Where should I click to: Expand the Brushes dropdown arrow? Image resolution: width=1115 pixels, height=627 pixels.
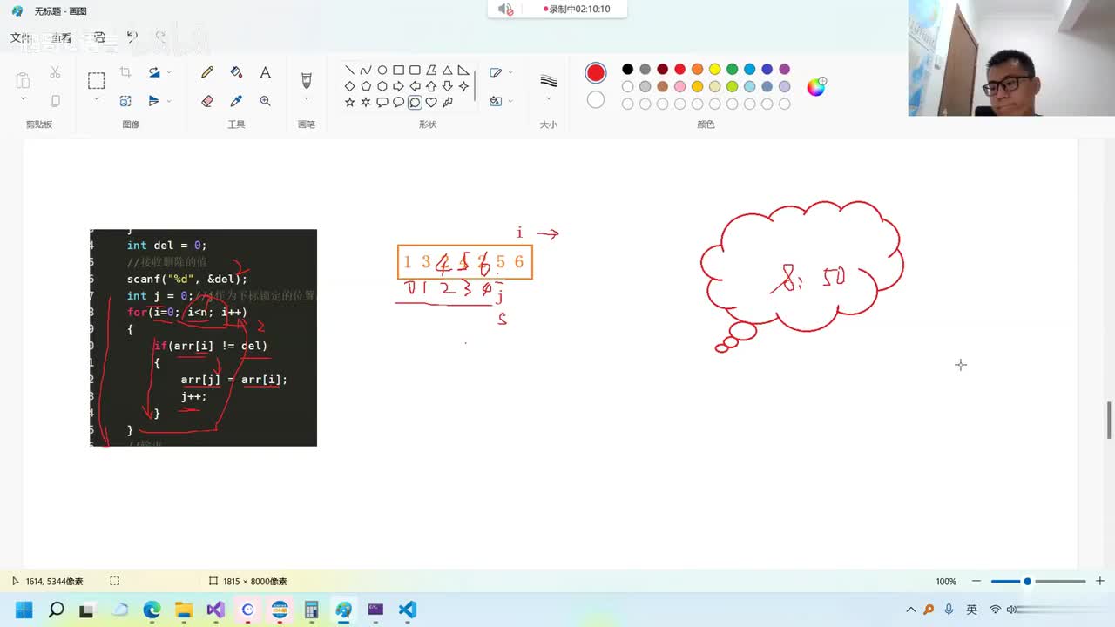point(306,100)
